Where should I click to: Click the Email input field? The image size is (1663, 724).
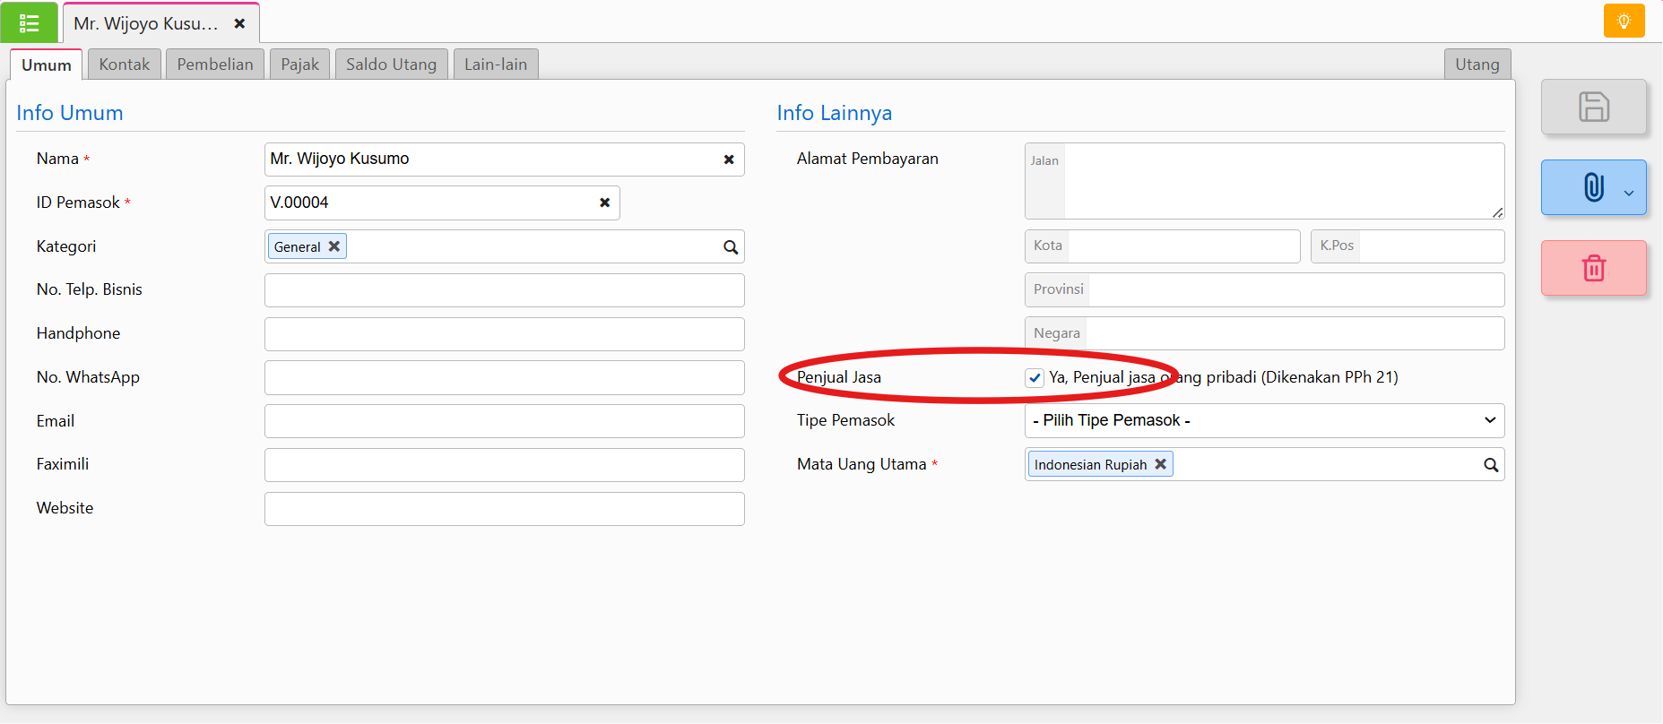pos(504,421)
